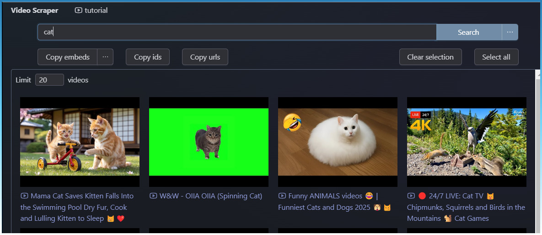Open W&W - OIIA OIIA video title link

211,196
